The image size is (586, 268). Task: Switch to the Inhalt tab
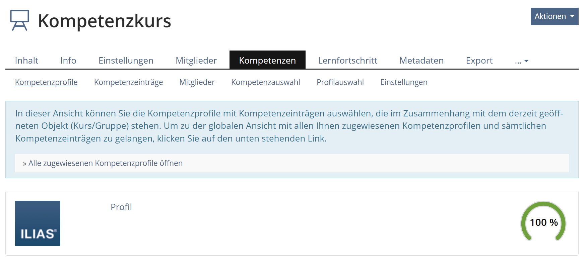pyautogui.click(x=26, y=61)
